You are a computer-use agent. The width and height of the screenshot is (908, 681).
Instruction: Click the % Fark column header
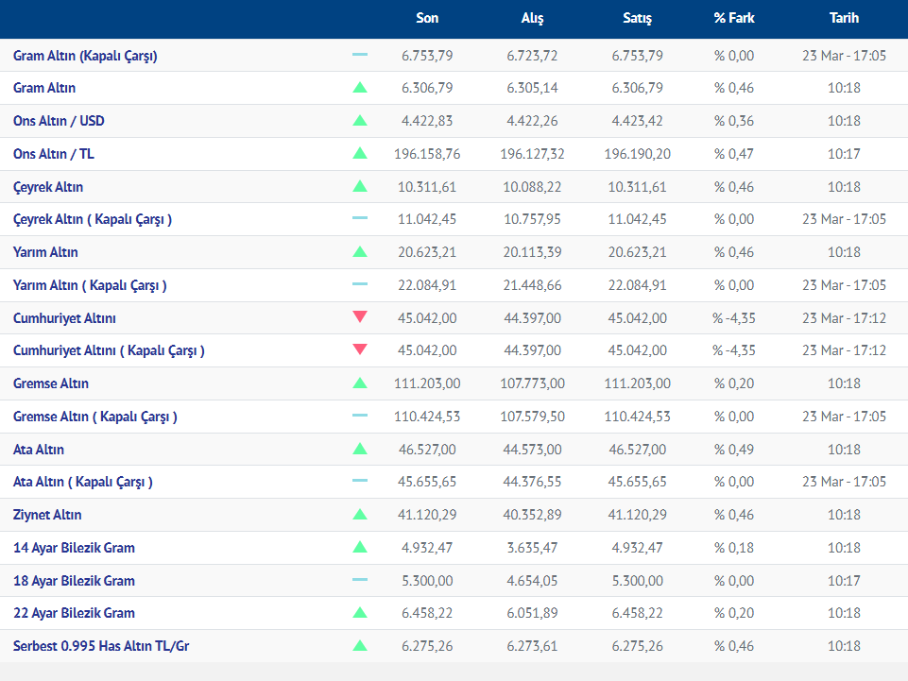pos(734,18)
